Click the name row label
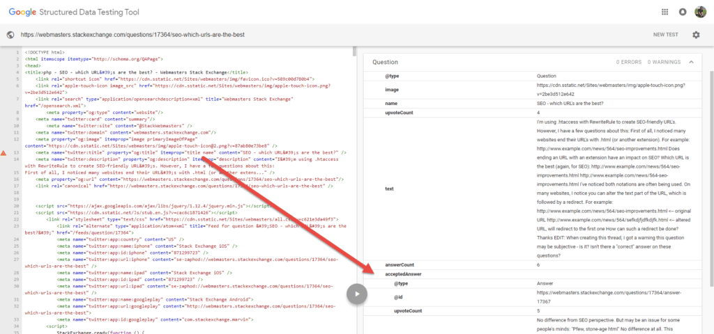 pyautogui.click(x=391, y=104)
